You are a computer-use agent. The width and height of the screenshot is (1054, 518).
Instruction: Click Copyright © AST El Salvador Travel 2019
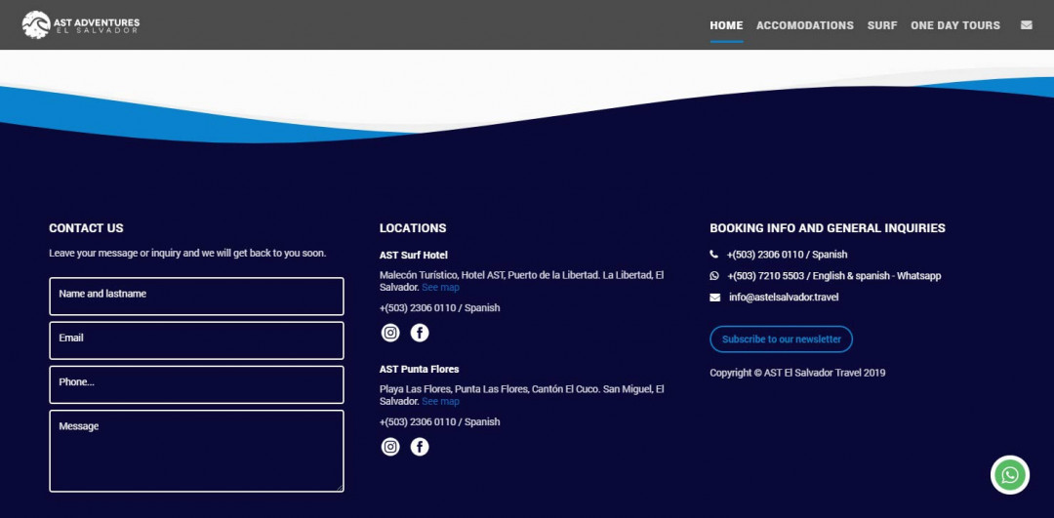(797, 373)
